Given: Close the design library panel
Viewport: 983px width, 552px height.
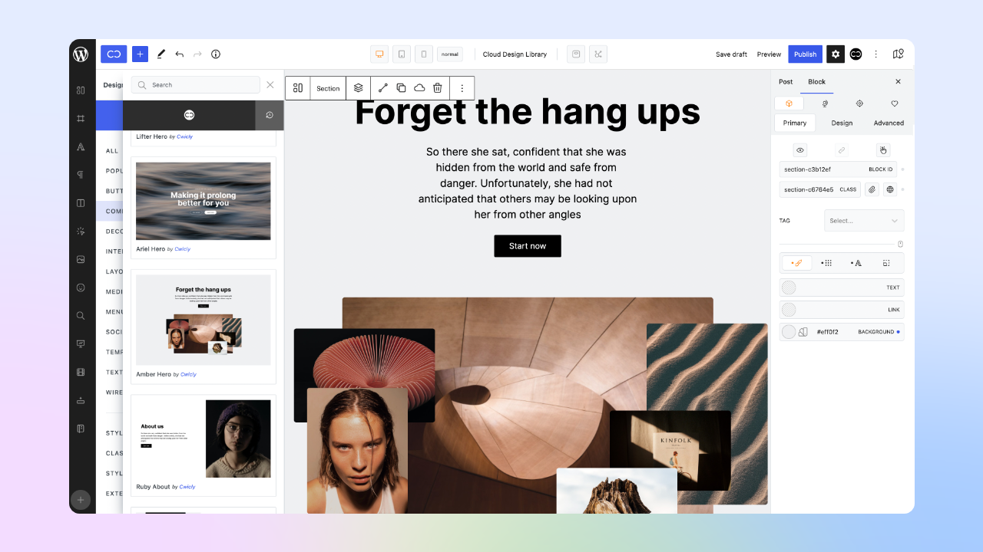Looking at the screenshot, I should (270, 85).
